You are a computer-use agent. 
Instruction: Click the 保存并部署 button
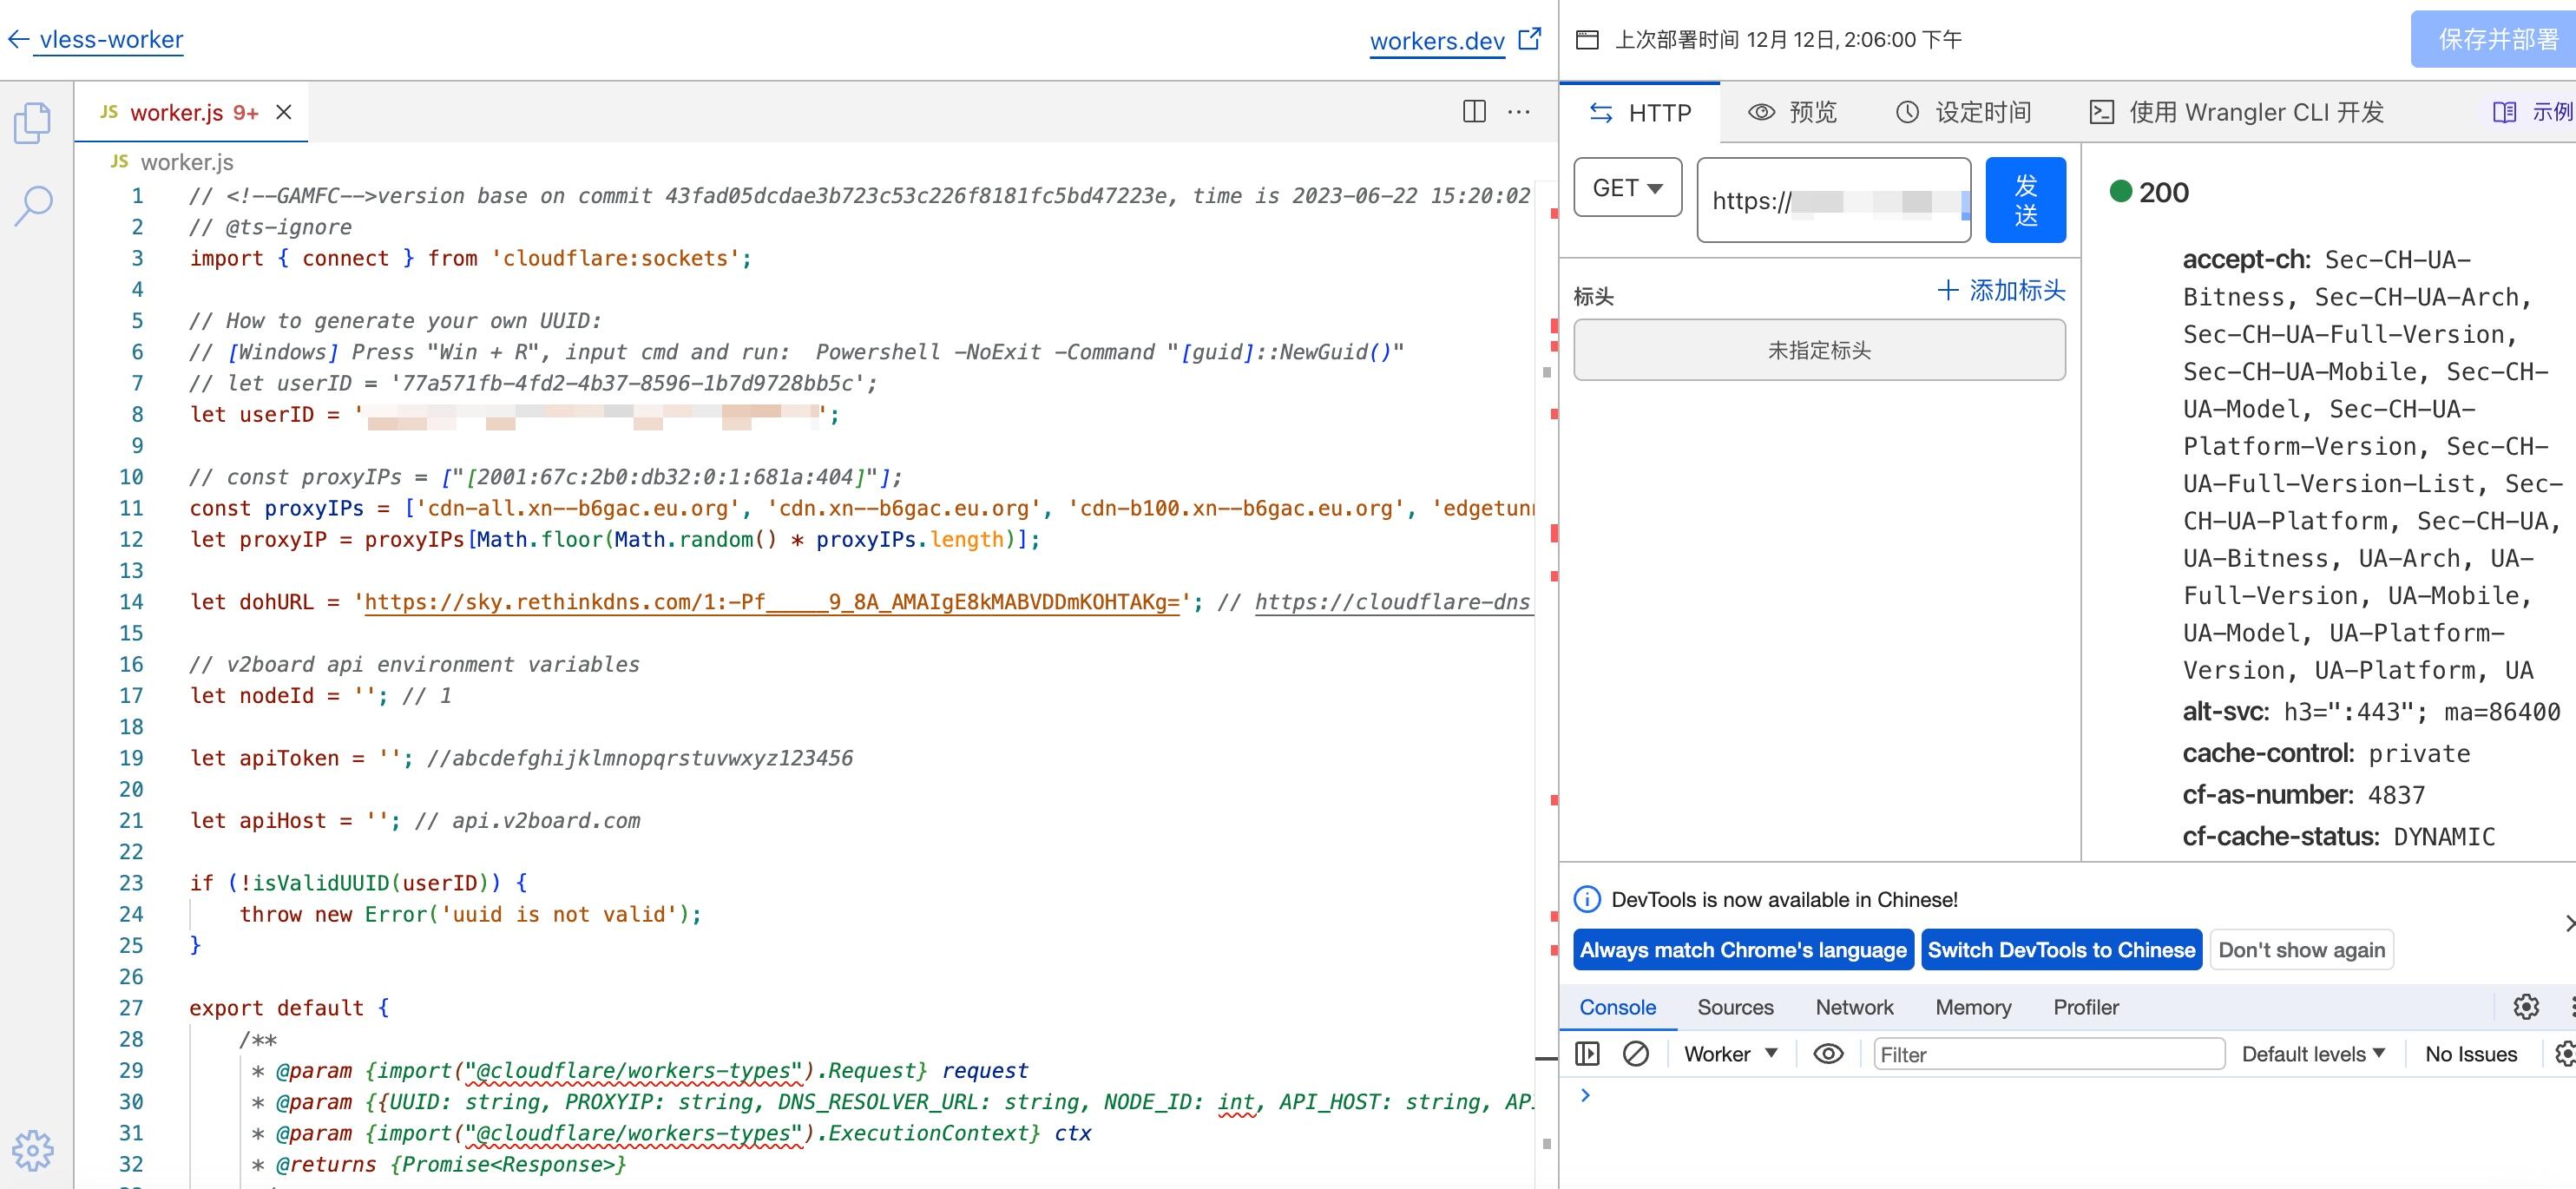click(x=2496, y=40)
